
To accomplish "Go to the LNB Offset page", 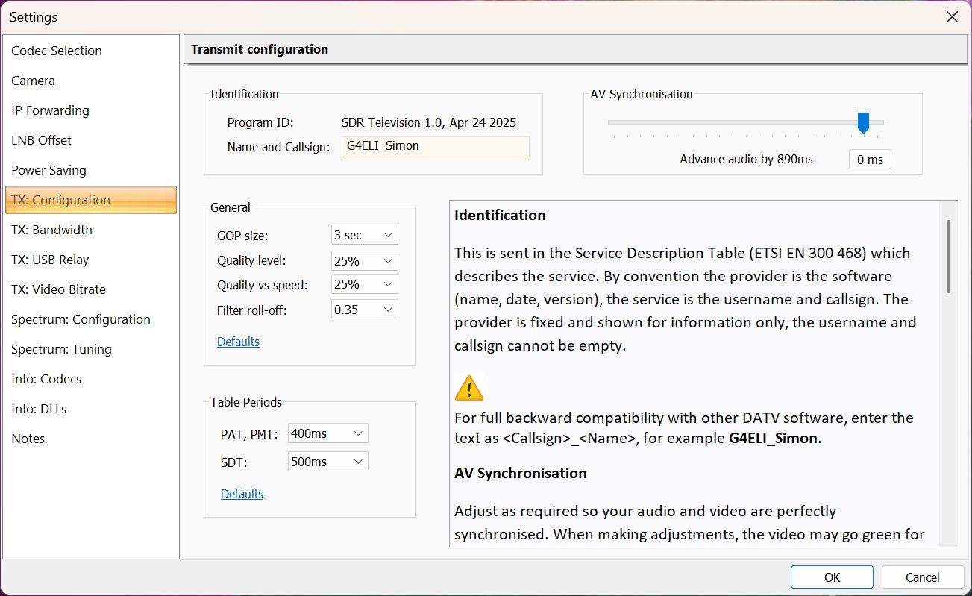I will [x=42, y=140].
